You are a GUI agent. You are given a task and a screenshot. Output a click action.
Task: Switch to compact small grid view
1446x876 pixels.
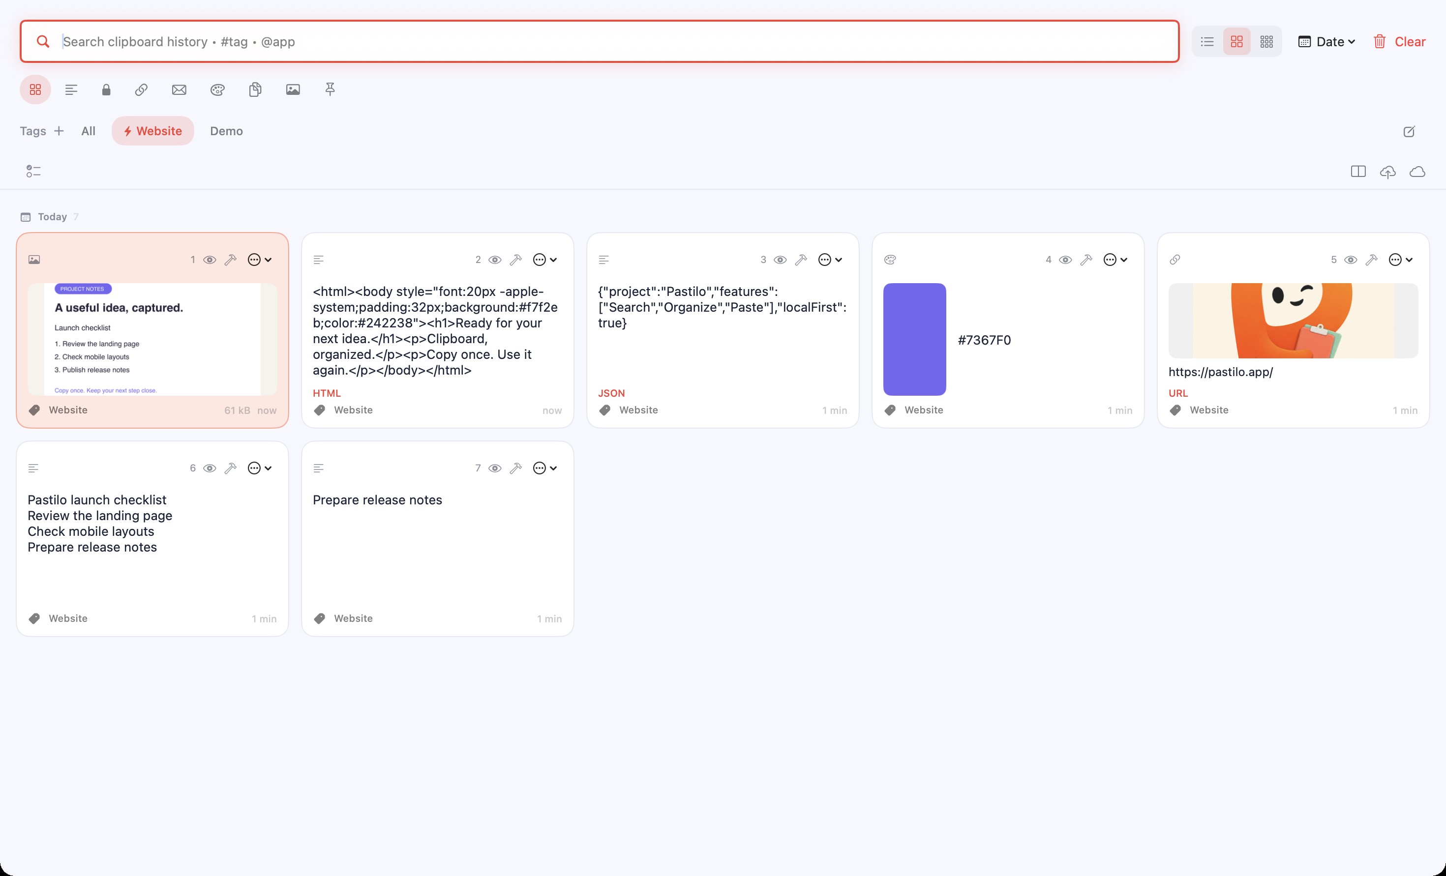point(1266,41)
